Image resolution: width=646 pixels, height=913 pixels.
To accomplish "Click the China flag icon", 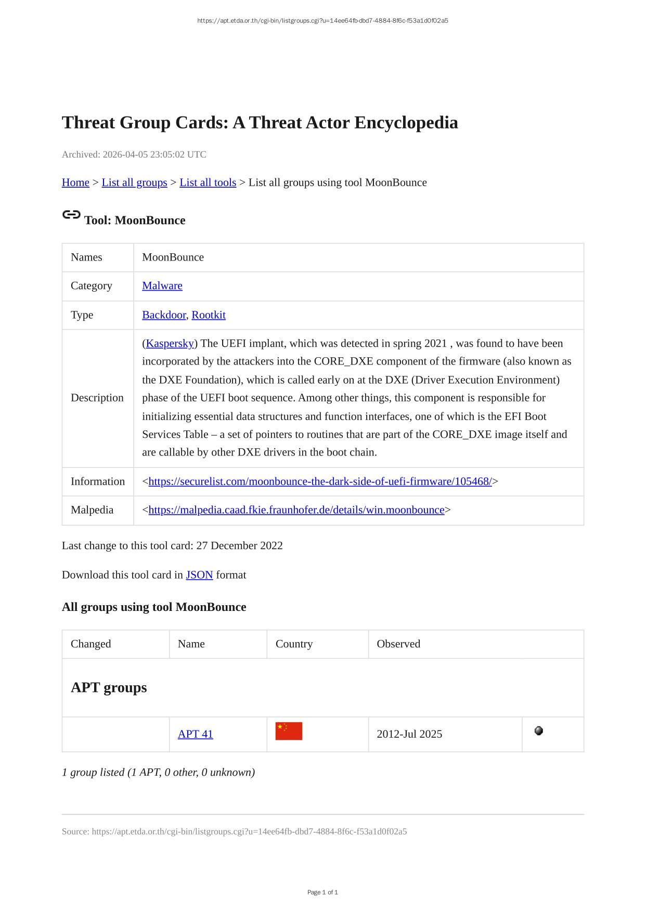I will [x=289, y=731].
